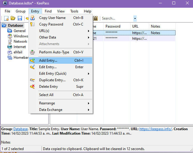Image resolution: width=193 pixels, height=153 pixels.
Task: Expand the Data Exchange submenu
Action: (x=89, y=110)
